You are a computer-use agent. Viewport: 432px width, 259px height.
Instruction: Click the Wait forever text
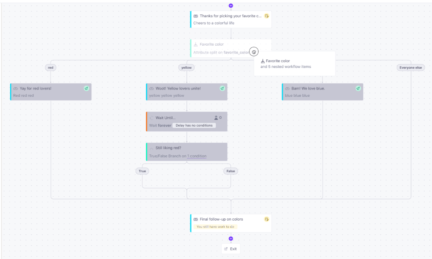click(160, 126)
